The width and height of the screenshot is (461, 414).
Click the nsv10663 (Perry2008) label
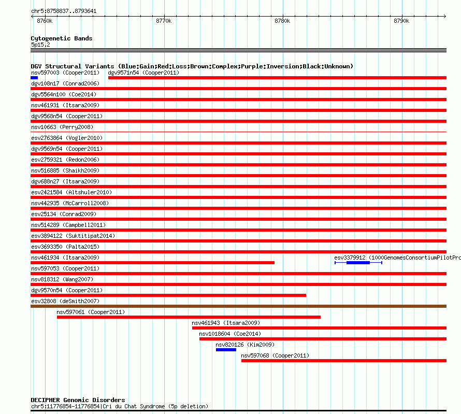point(62,127)
